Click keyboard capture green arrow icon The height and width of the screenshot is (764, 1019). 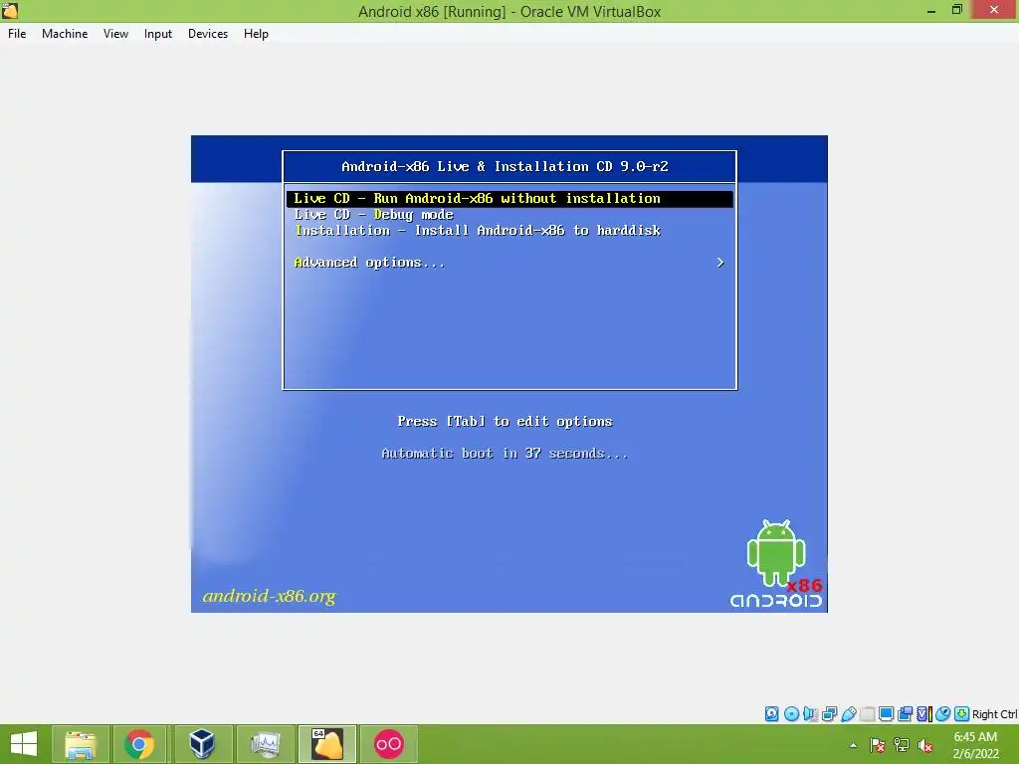click(962, 714)
